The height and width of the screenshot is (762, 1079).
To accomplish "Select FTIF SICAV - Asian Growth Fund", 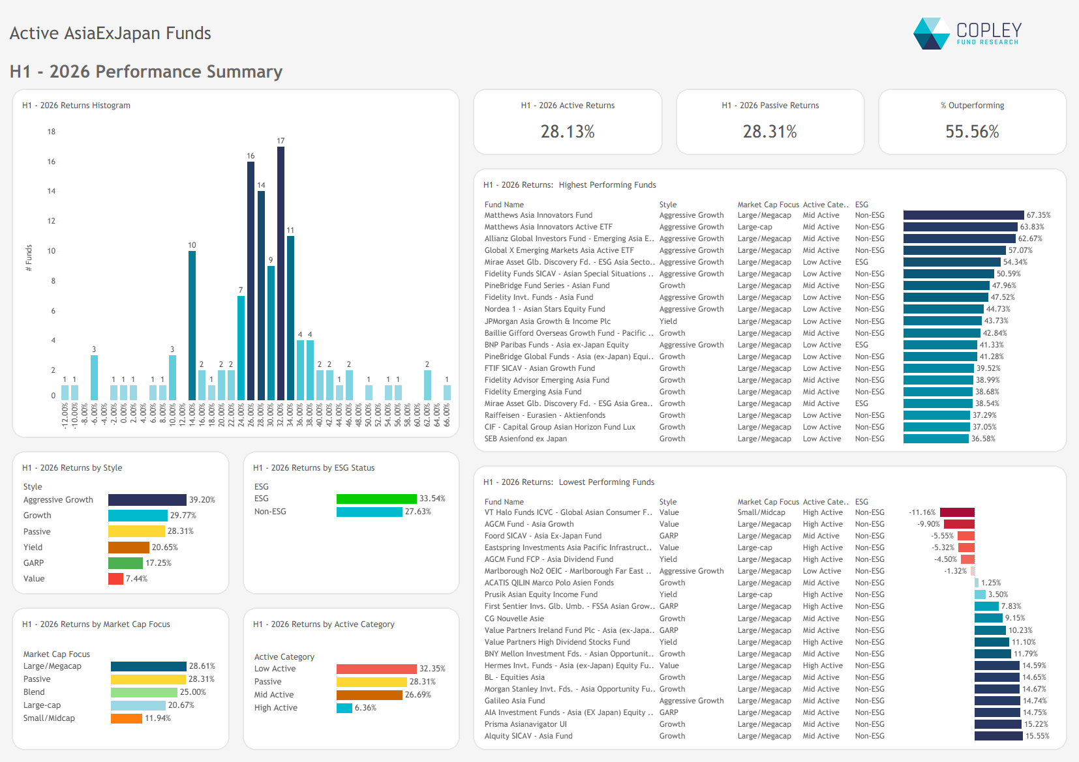I will click(x=539, y=368).
